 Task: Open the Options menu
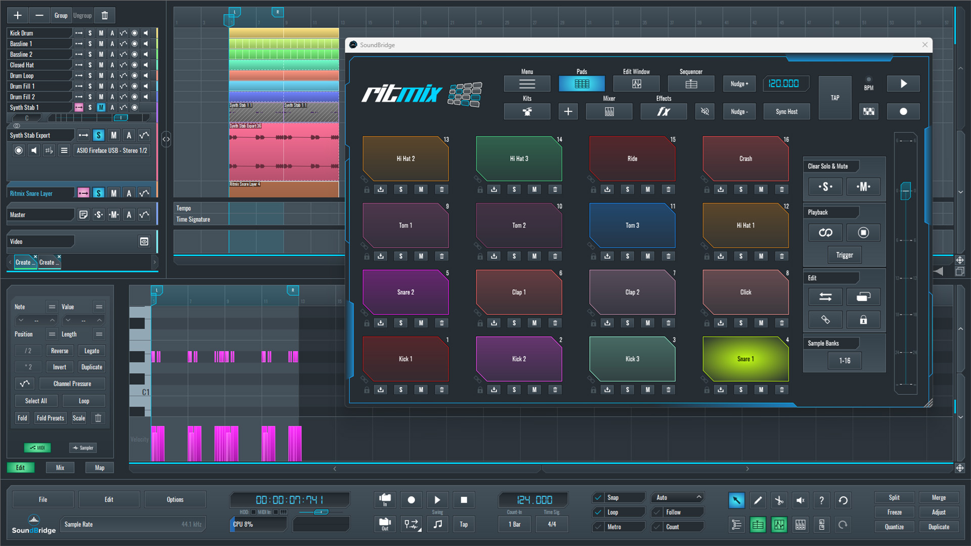[175, 499]
